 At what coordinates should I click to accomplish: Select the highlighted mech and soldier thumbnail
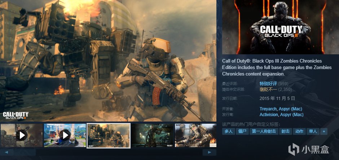click(109, 136)
